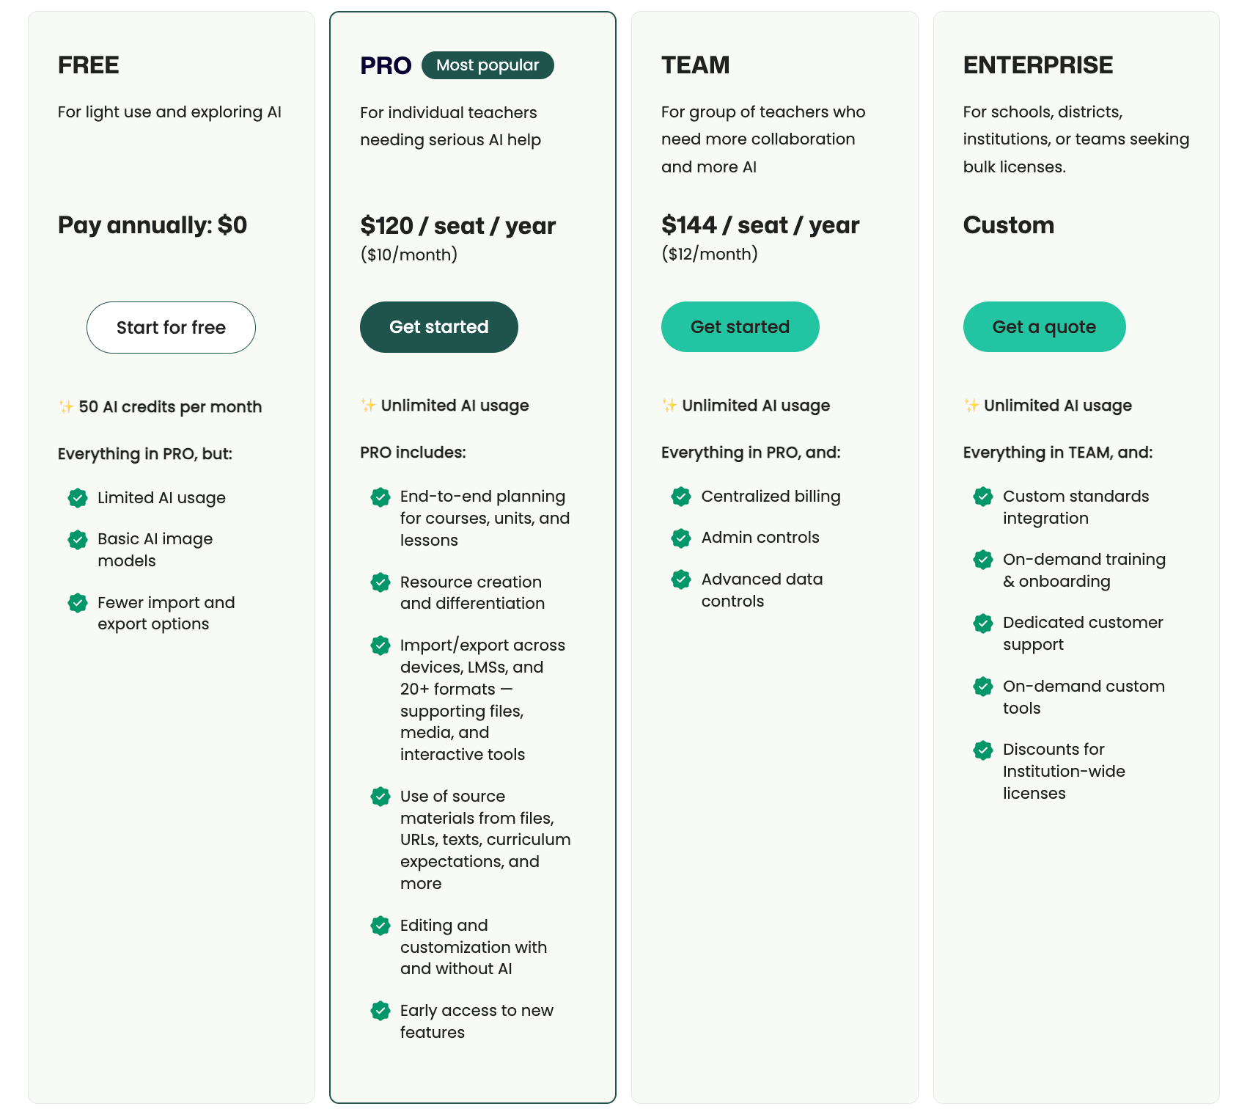Select the ENTERPRISE plan heading

(x=1037, y=65)
